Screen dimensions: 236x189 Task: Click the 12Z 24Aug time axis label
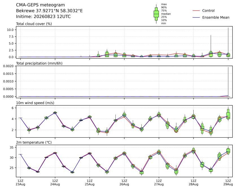pyautogui.click(x=55, y=182)
